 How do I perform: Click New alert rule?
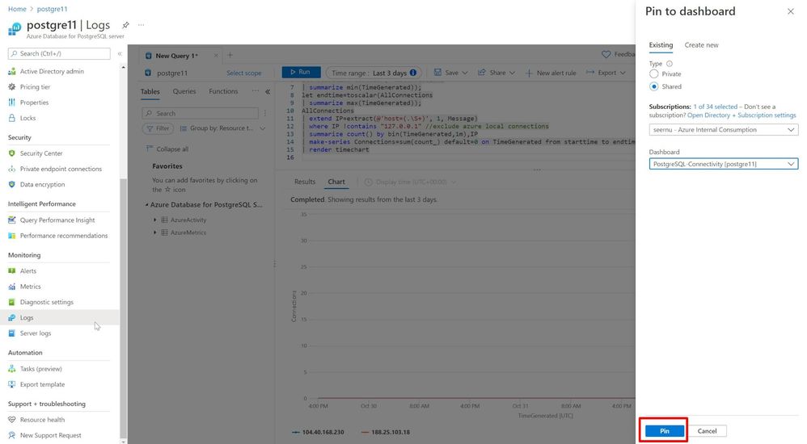(x=551, y=73)
